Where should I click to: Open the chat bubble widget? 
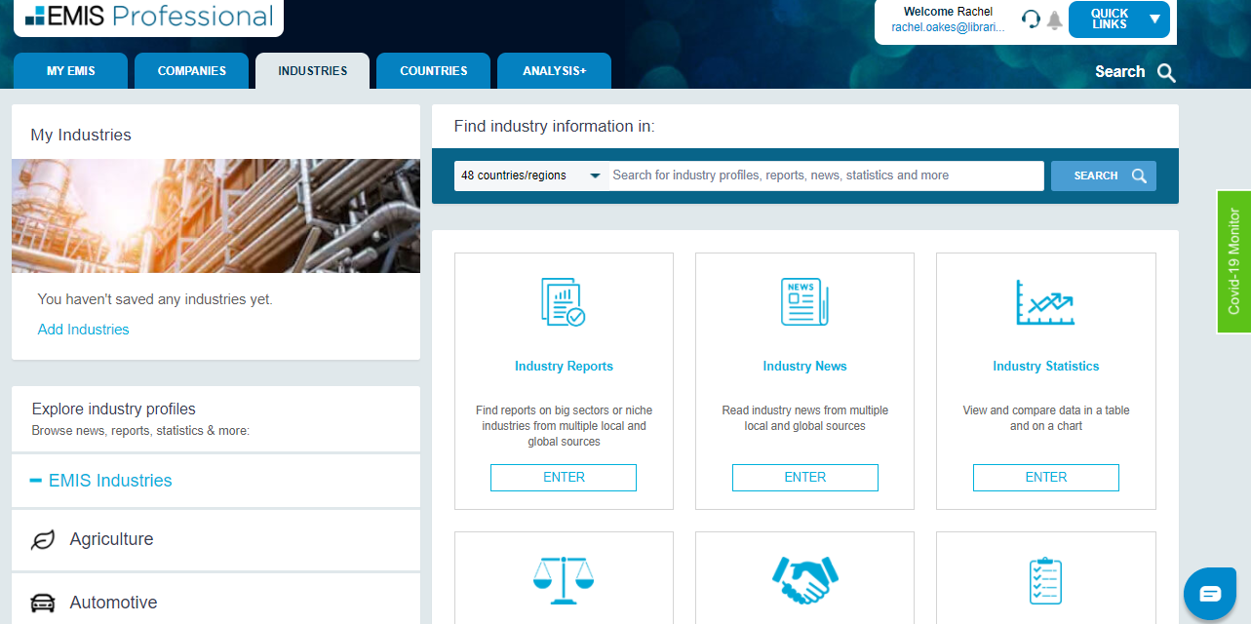coord(1210,594)
